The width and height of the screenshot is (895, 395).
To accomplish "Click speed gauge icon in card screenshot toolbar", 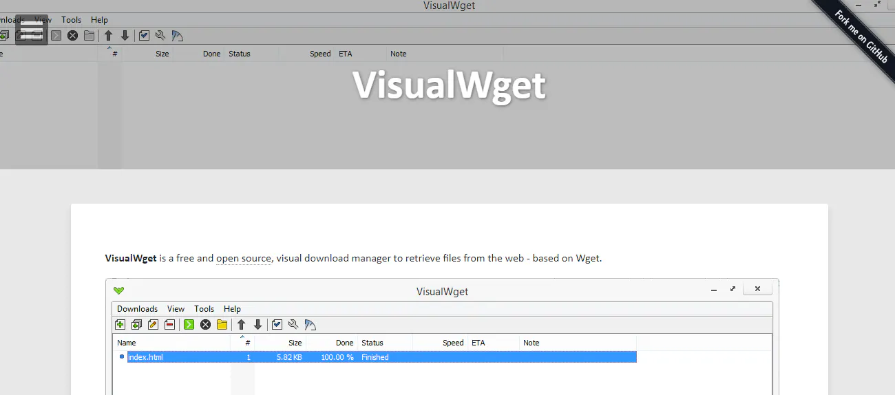I will click(x=310, y=325).
